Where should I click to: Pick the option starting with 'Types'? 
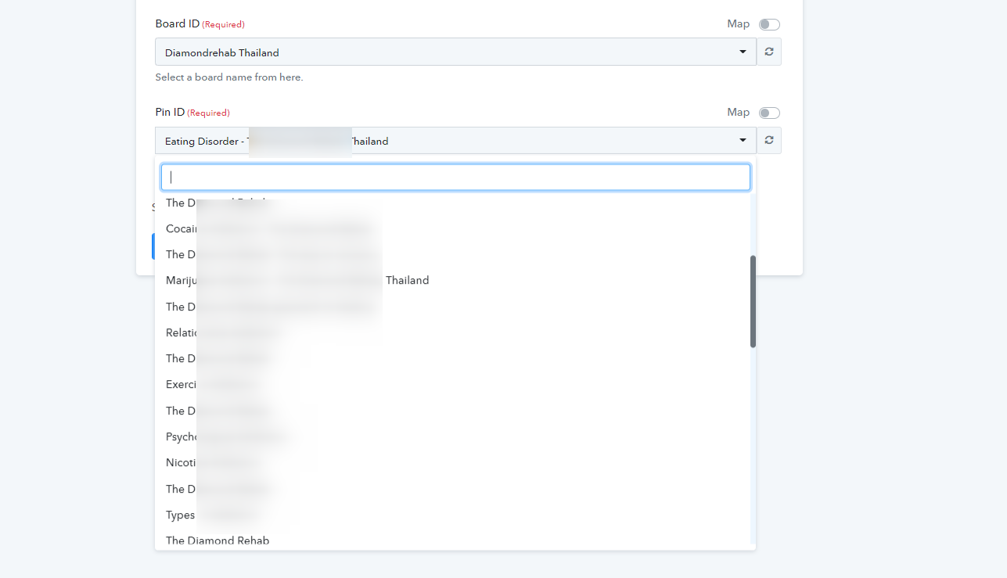452,515
